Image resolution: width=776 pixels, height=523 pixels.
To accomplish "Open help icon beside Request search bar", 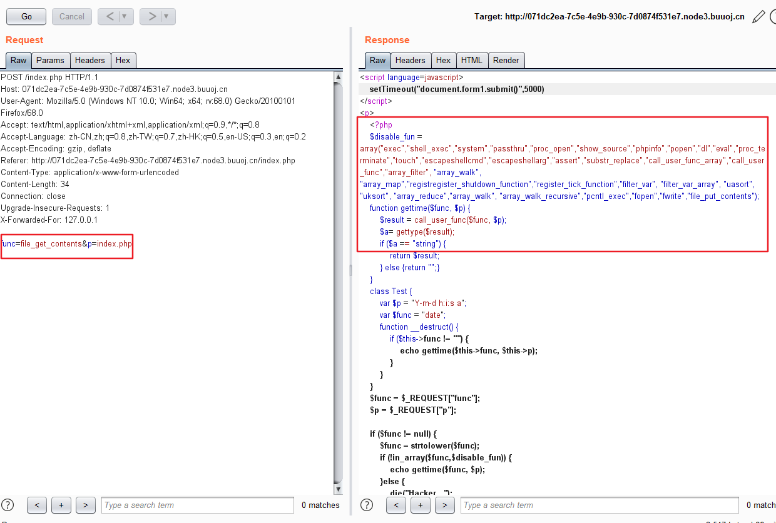I will click(x=8, y=505).
